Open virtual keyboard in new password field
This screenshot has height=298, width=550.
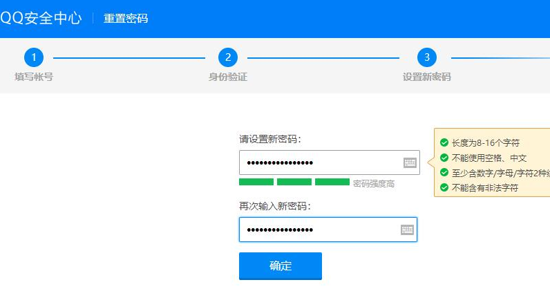(x=410, y=163)
